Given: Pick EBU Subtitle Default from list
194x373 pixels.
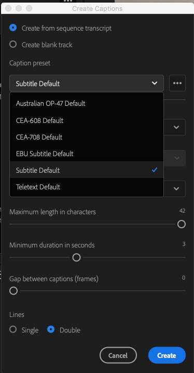Looking at the screenshot, I should pos(87,154).
